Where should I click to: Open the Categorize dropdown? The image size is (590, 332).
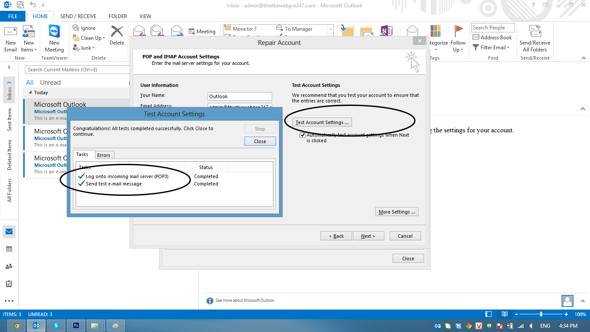(x=436, y=39)
